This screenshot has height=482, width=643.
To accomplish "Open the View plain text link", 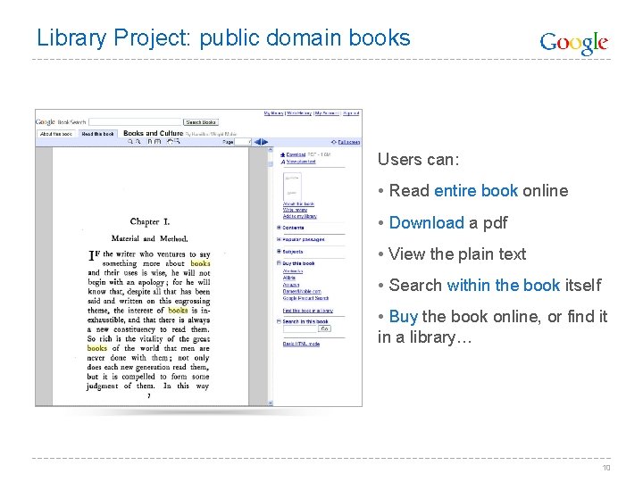I will coord(301,162).
